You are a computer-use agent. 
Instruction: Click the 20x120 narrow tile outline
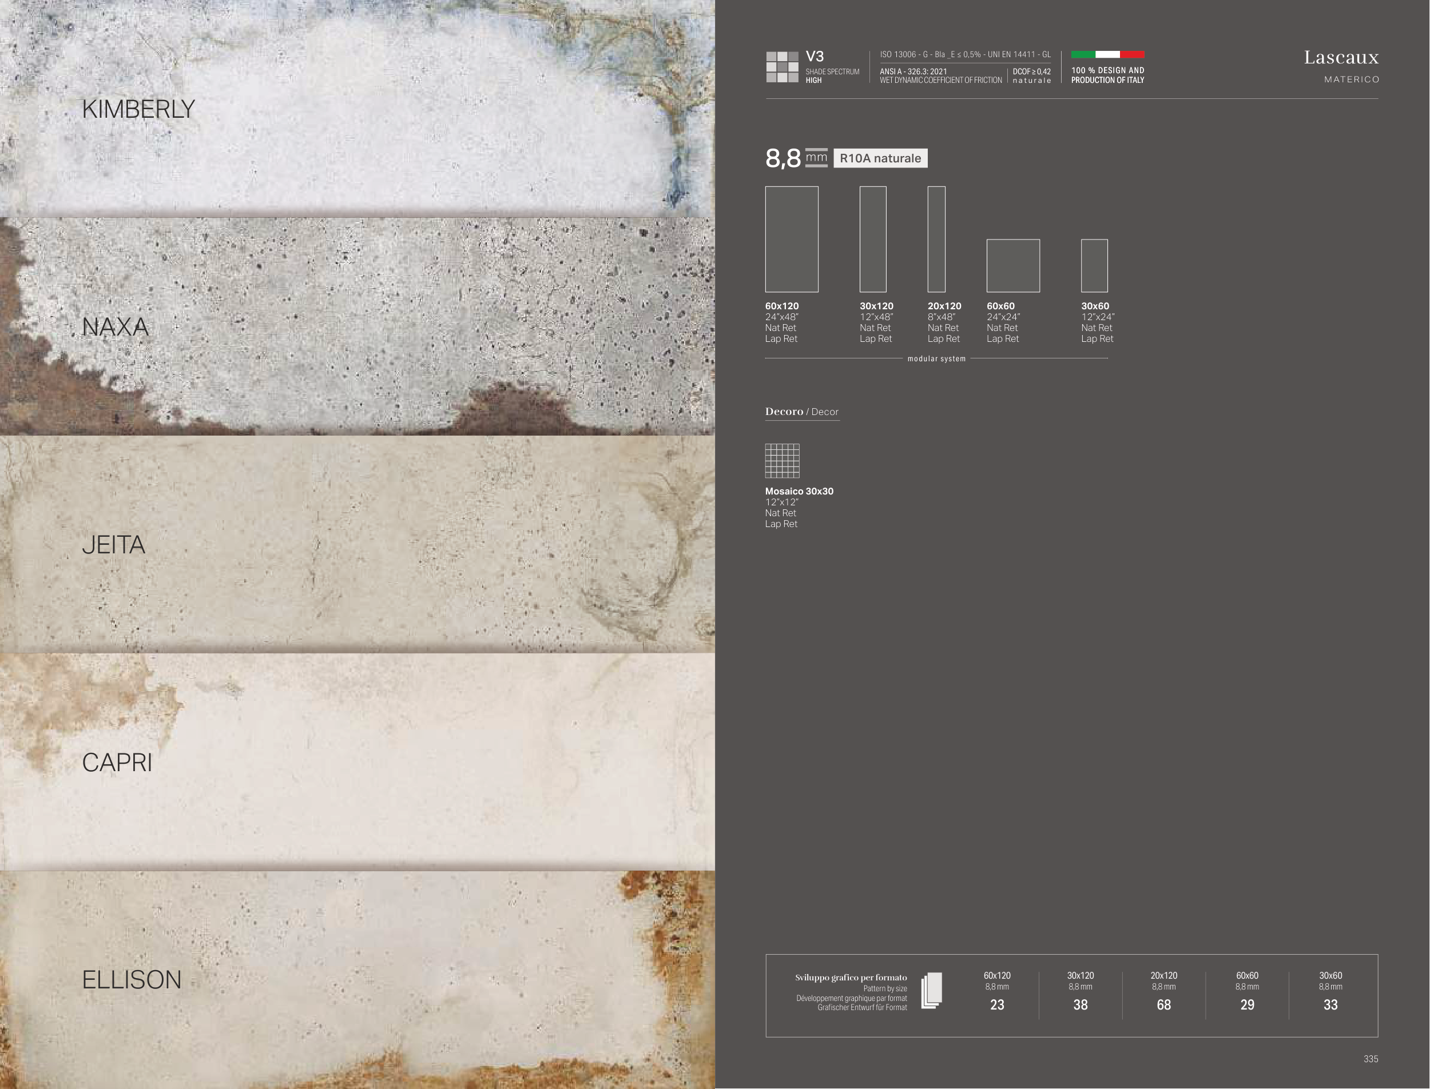(x=936, y=239)
